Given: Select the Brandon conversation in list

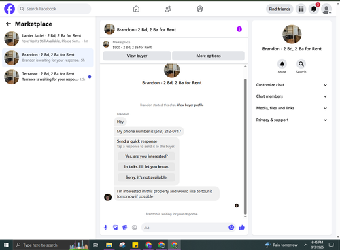Looking at the screenshot, I should pyautogui.click(x=48, y=58).
